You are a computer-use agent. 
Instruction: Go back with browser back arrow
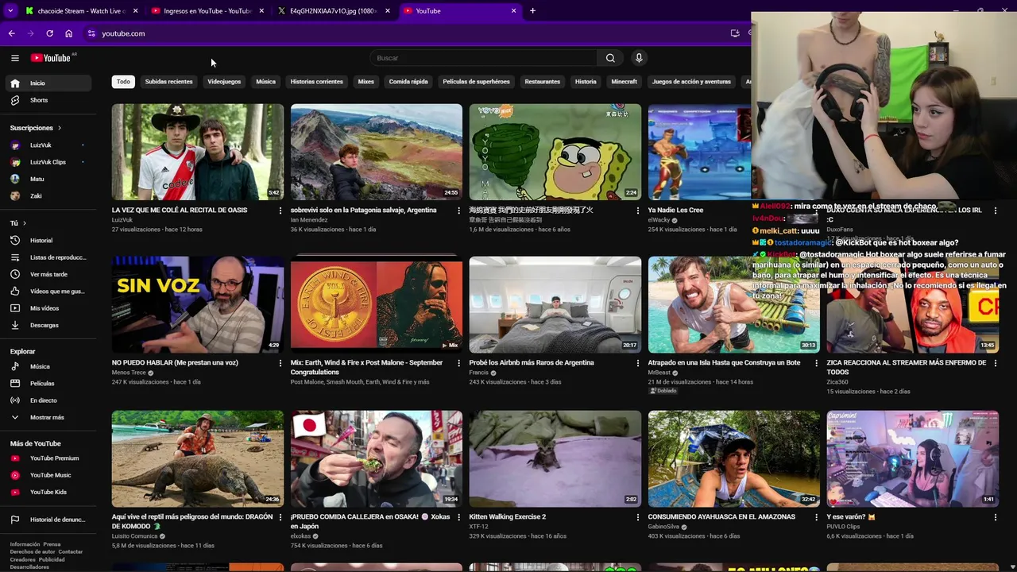pos(11,33)
